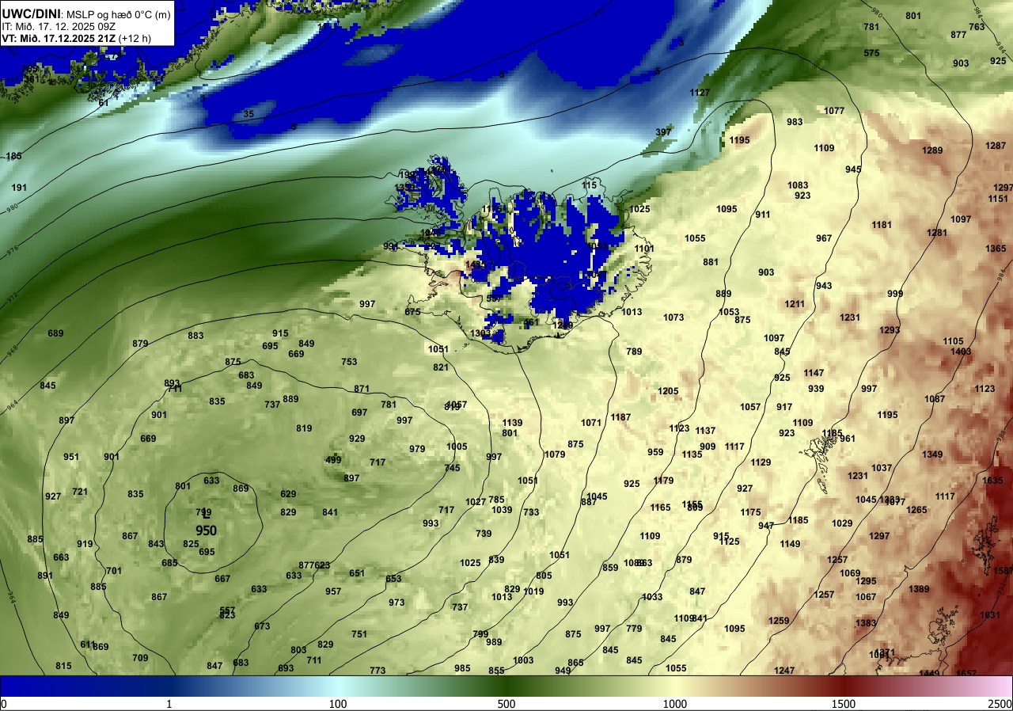The width and height of the screenshot is (1013, 711).
Task: Click the height value 815
Action: 63,666
